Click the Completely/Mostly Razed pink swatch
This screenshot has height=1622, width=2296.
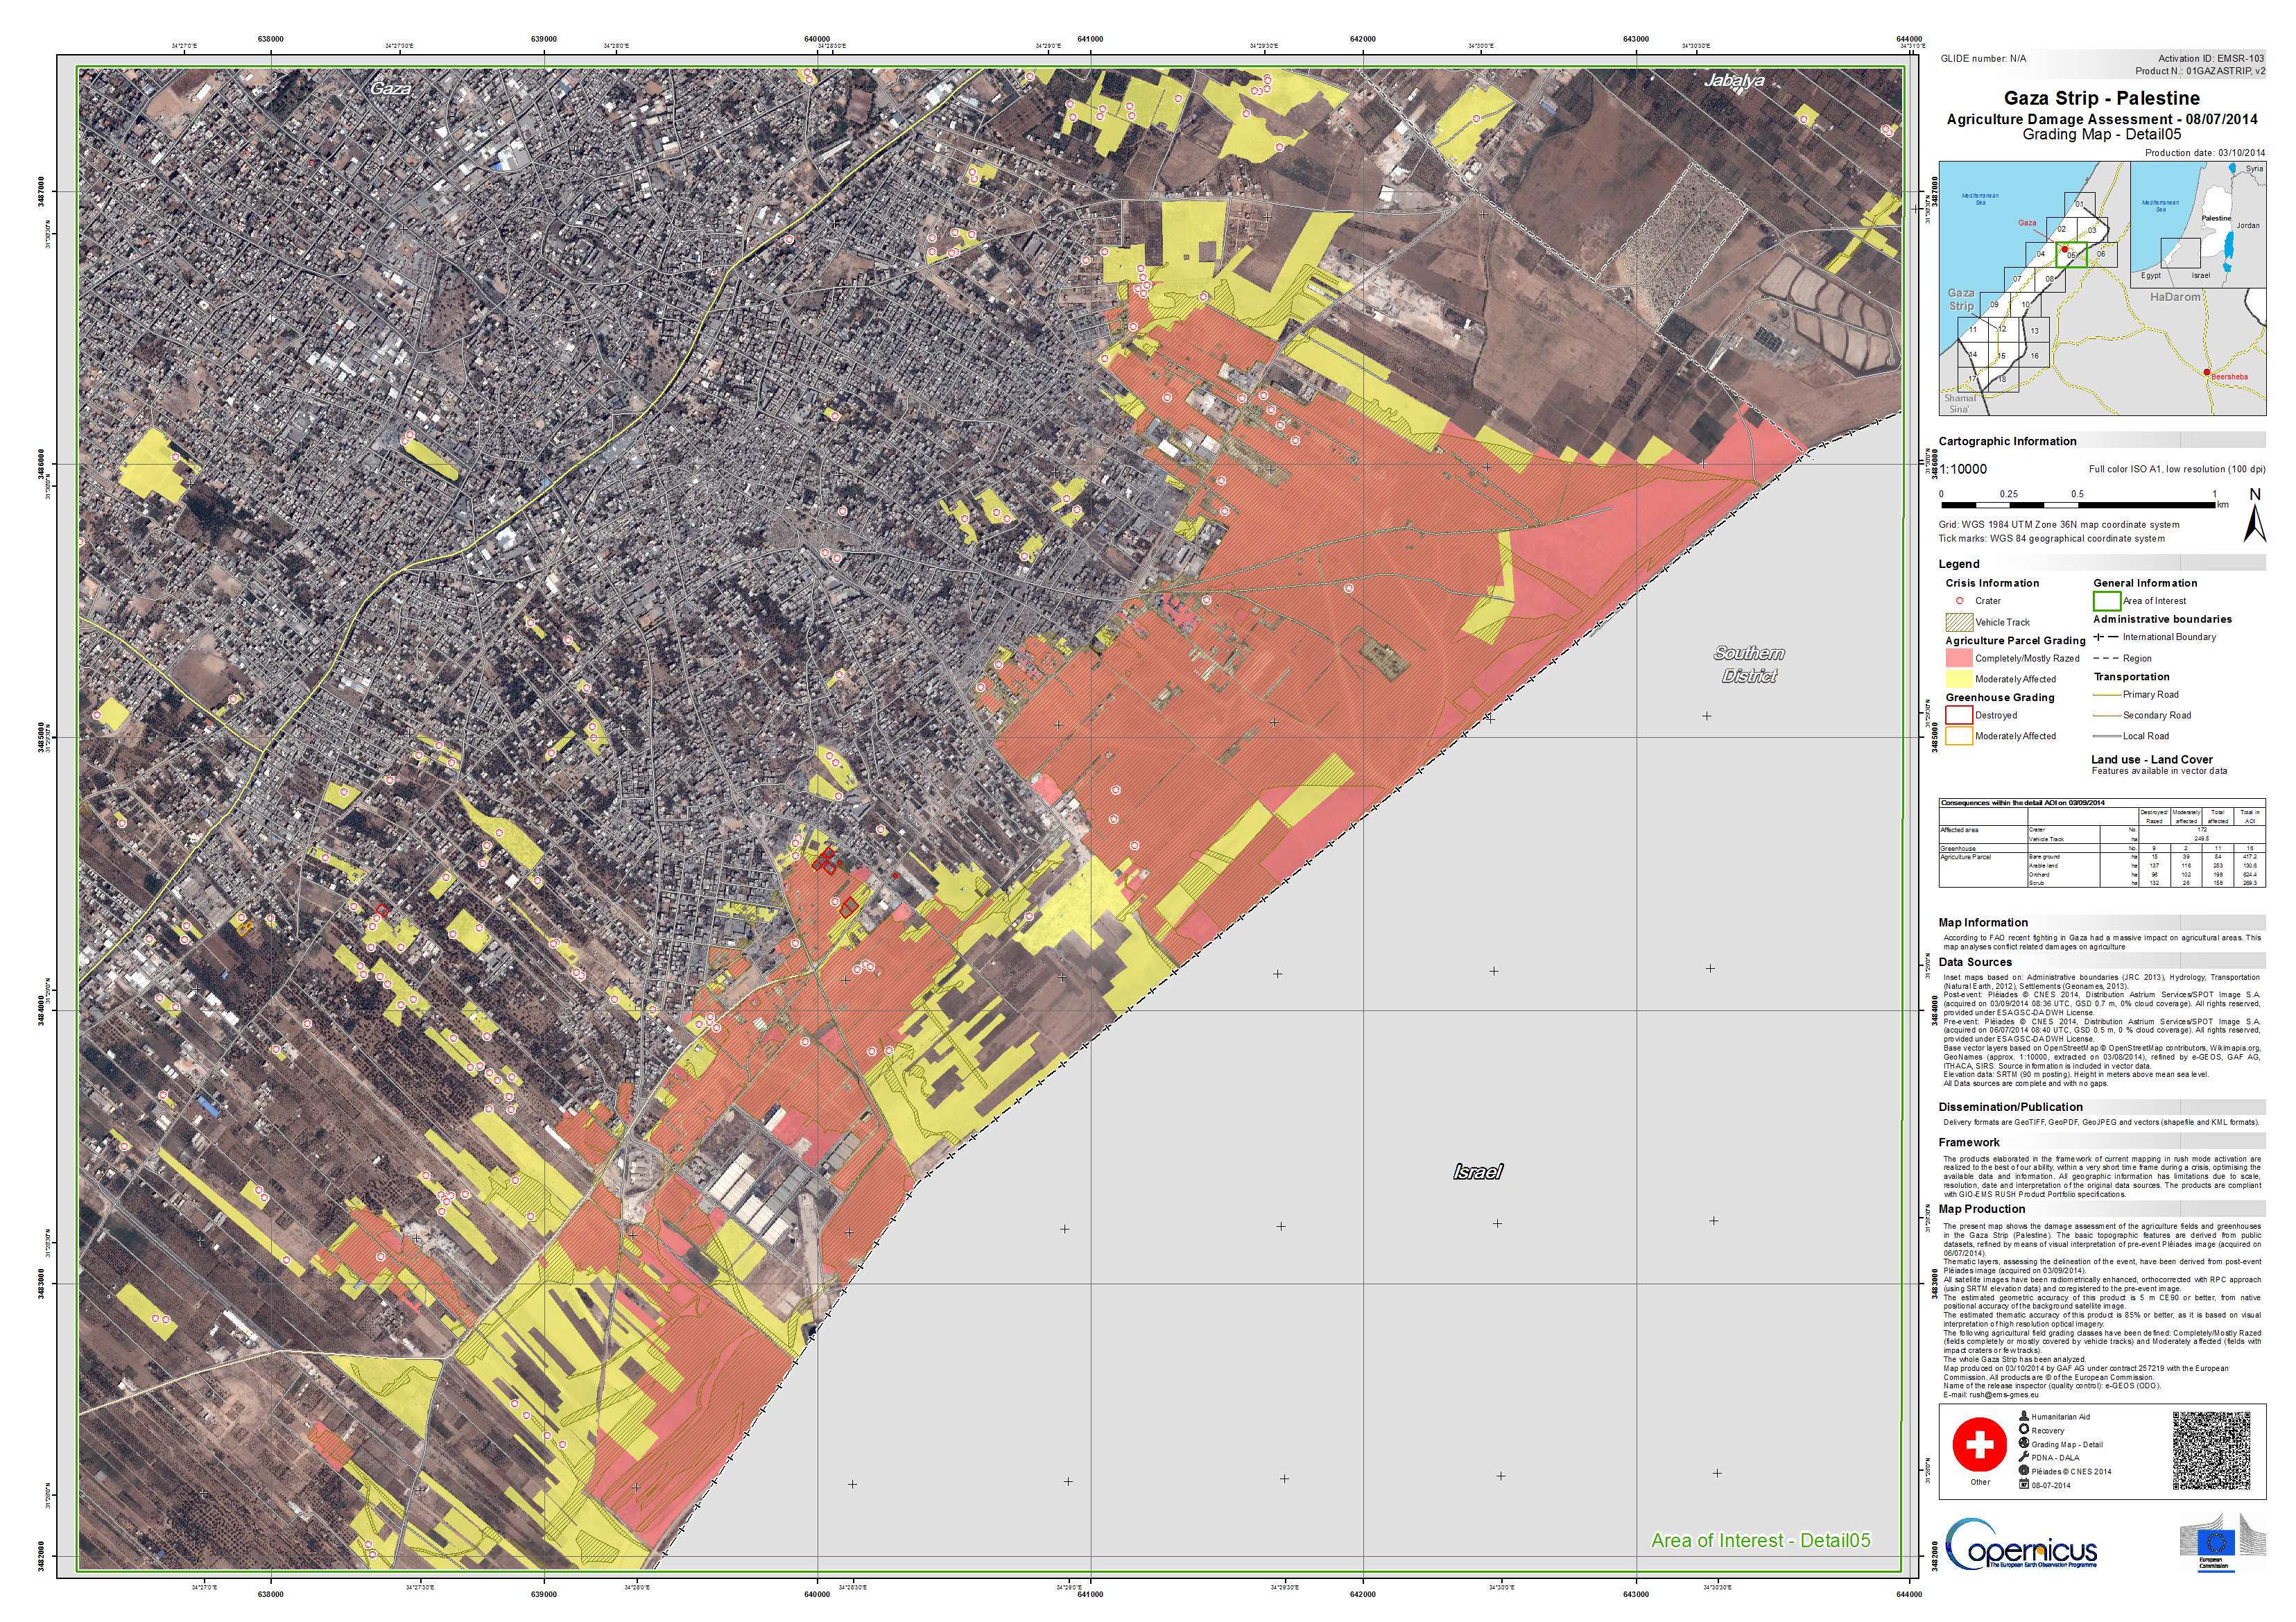pos(1958,658)
